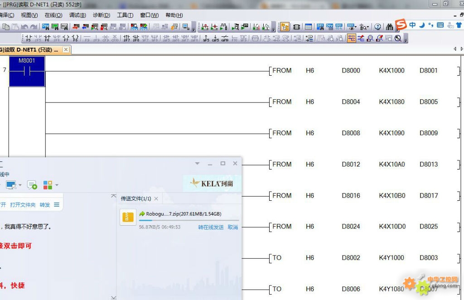This screenshot has width=464, height=300.
Task: Click the KELA 珂兰 advertisement banner
Action: point(212,184)
